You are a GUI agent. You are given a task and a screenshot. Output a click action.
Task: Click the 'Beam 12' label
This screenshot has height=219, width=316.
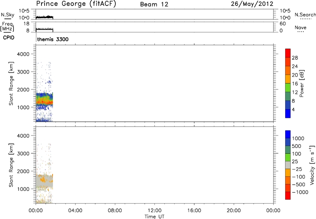(154, 4)
